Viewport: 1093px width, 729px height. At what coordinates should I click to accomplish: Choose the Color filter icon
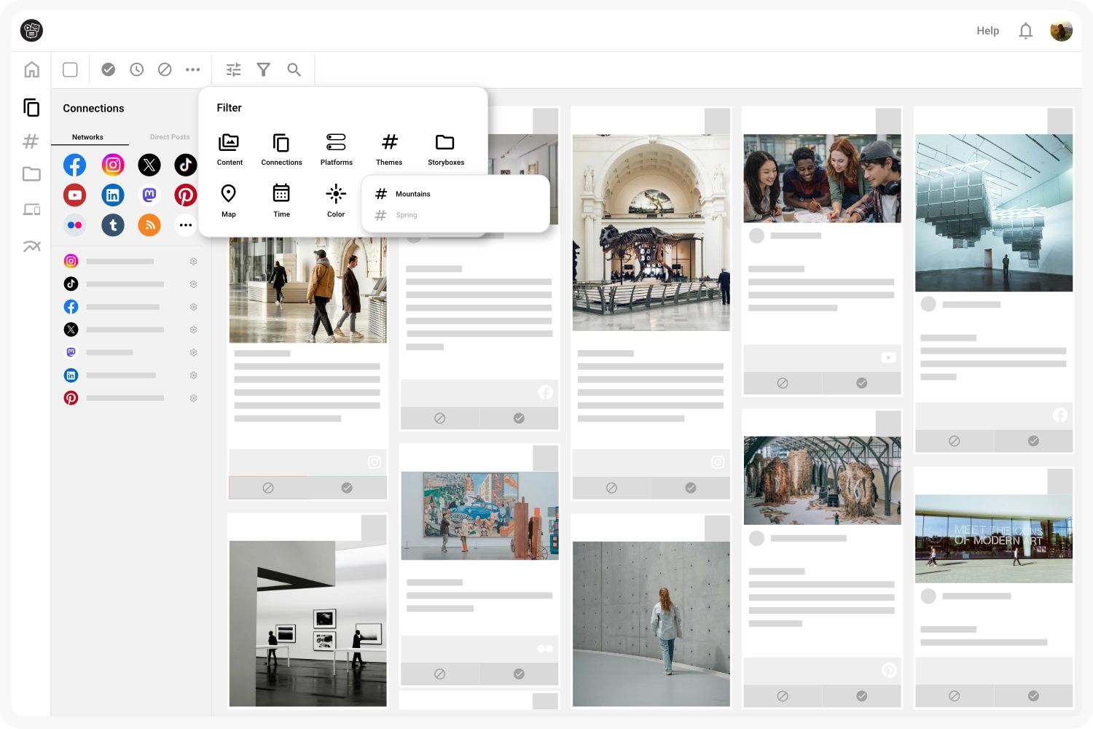(x=336, y=200)
